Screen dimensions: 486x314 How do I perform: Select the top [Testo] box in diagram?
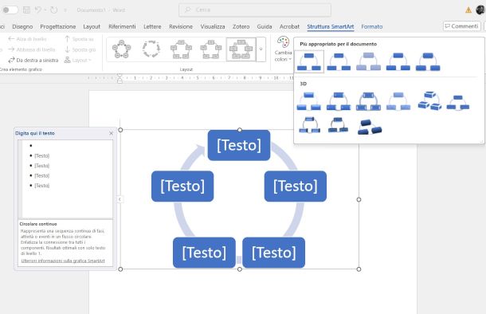(x=239, y=145)
